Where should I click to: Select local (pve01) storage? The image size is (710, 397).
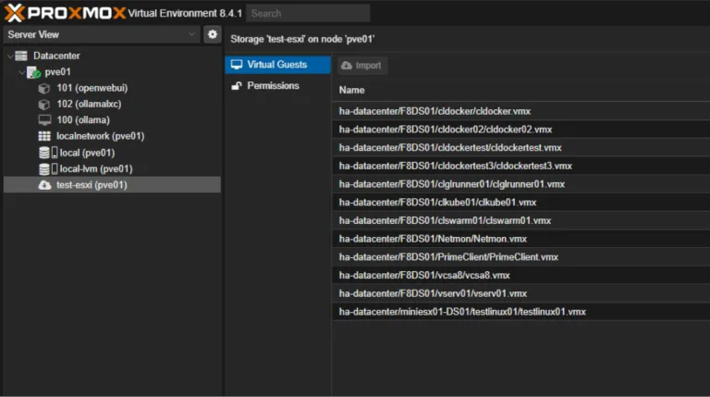87,153
